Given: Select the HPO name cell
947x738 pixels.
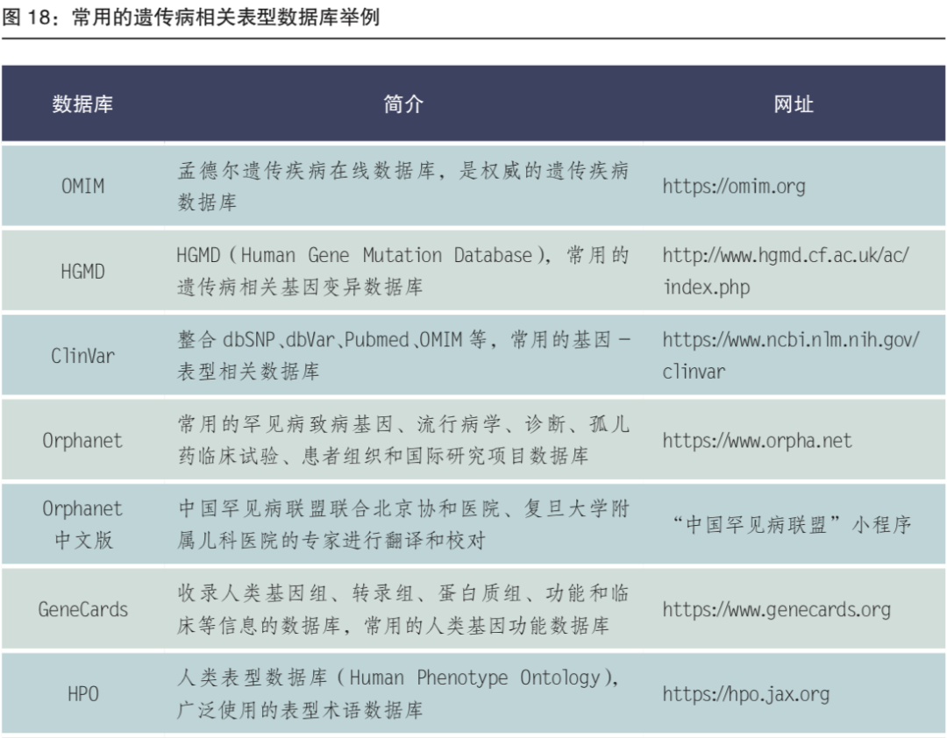Looking at the screenshot, I should (82, 694).
